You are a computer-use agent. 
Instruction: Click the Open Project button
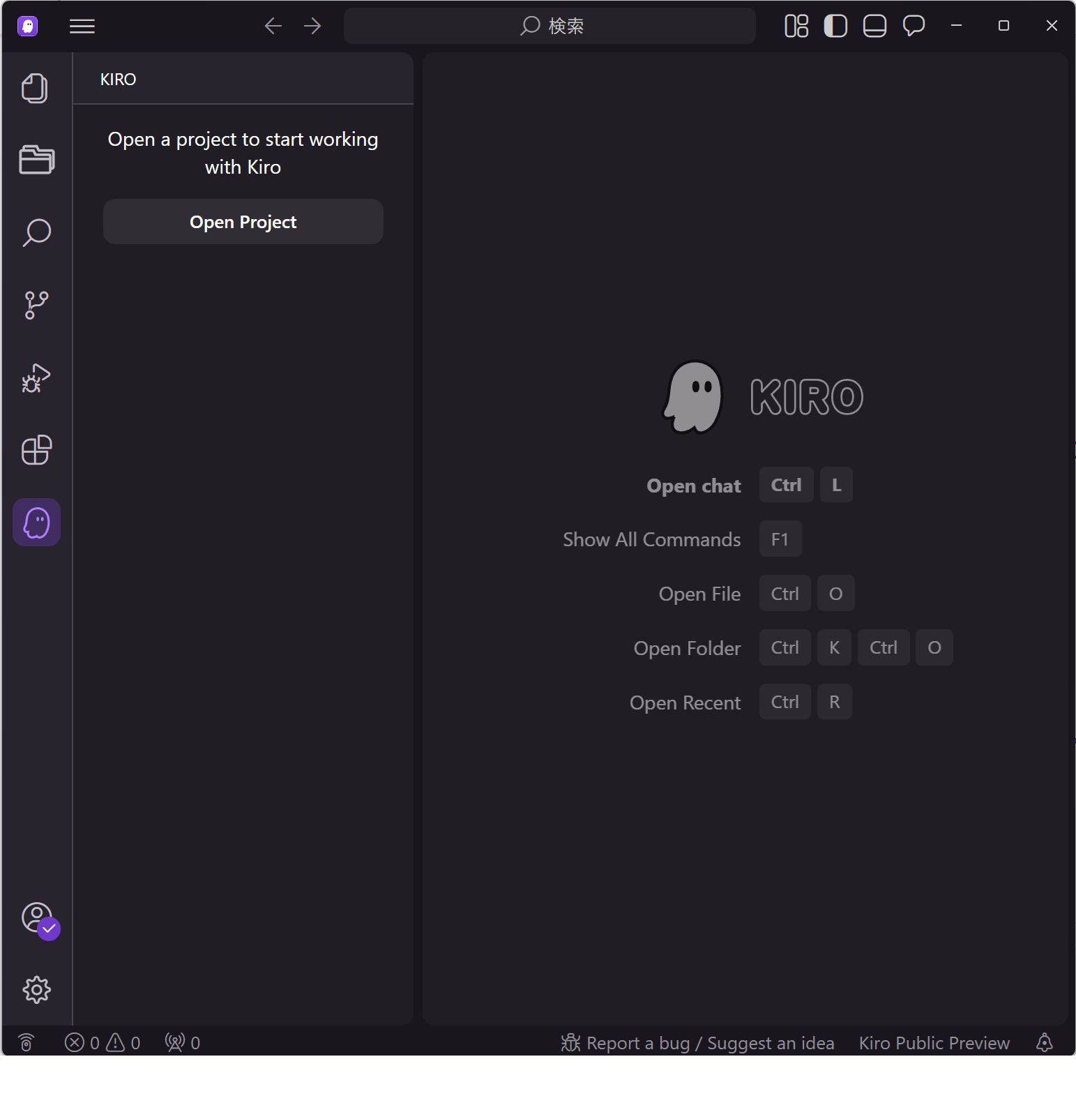pyautogui.click(x=243, y=222)
